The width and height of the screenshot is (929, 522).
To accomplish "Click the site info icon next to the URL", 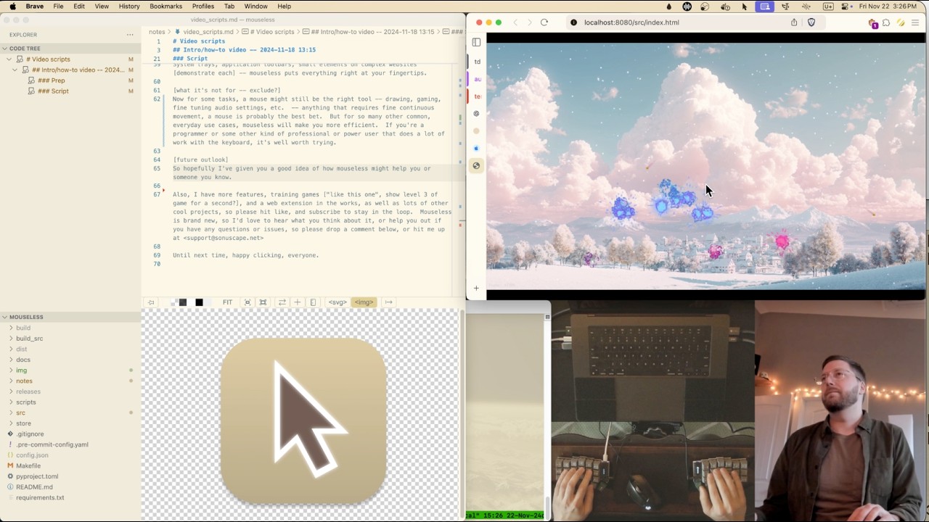I will 574,22.
